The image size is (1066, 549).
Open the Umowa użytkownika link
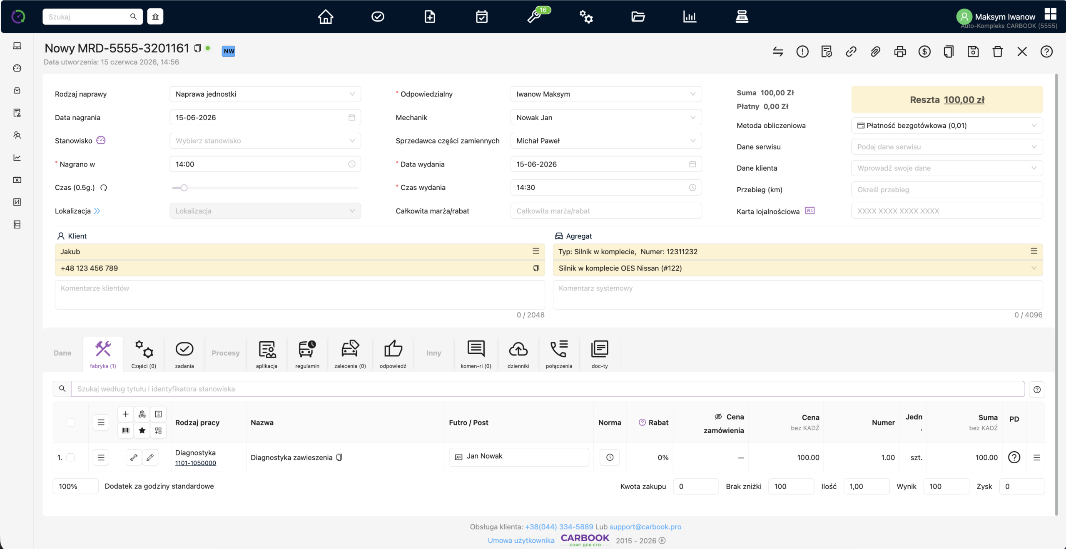[521, 540]
